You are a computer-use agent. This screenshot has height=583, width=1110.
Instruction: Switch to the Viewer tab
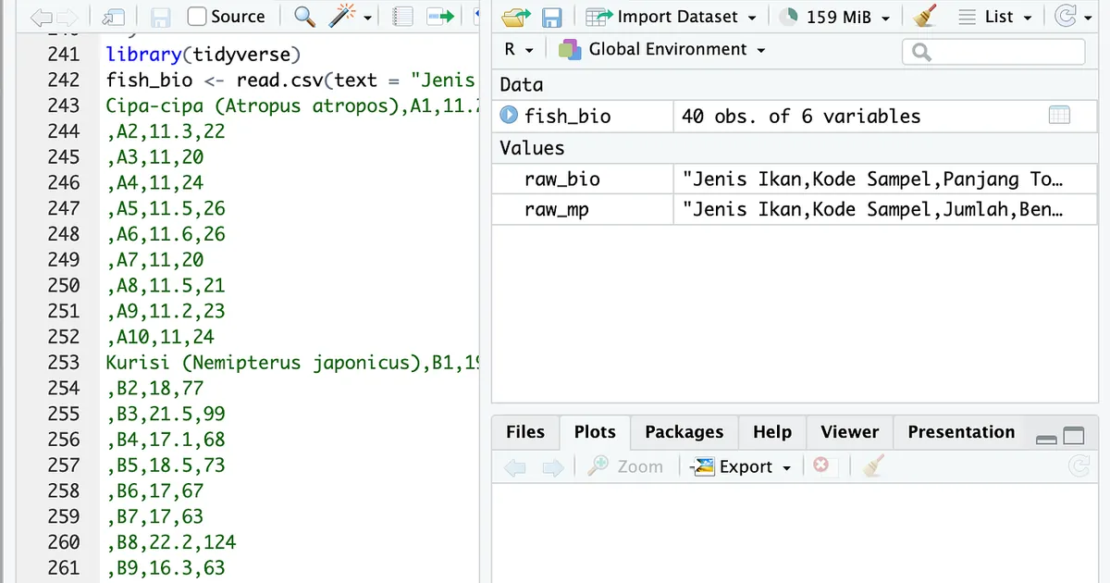click(850, 432)
